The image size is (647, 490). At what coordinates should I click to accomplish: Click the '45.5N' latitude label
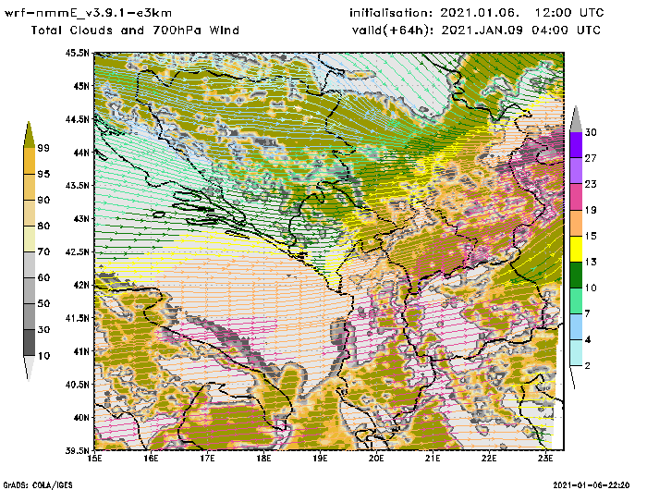tap(77, 53)
